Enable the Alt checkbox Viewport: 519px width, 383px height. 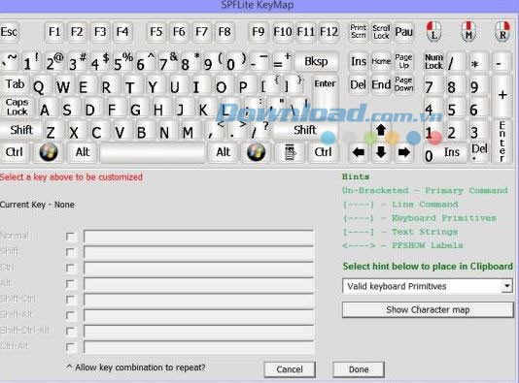click(x=70, y=284)
